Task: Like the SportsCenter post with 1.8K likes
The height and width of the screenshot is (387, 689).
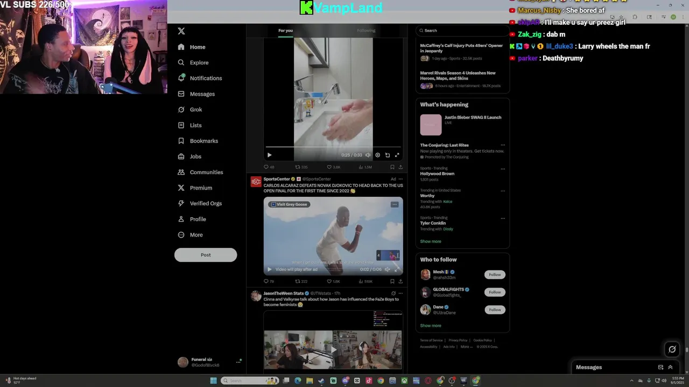Action: tap(334, 281)
